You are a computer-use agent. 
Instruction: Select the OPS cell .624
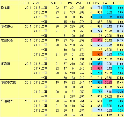99,115
